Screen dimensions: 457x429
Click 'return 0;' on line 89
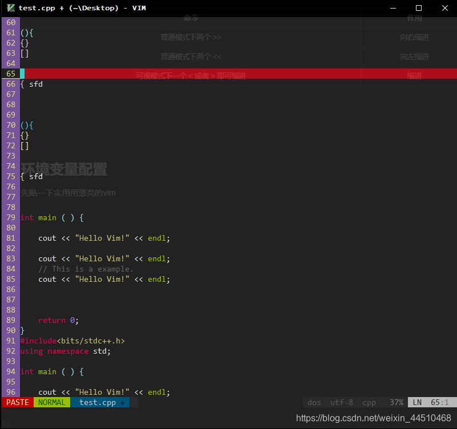(58, 320)
